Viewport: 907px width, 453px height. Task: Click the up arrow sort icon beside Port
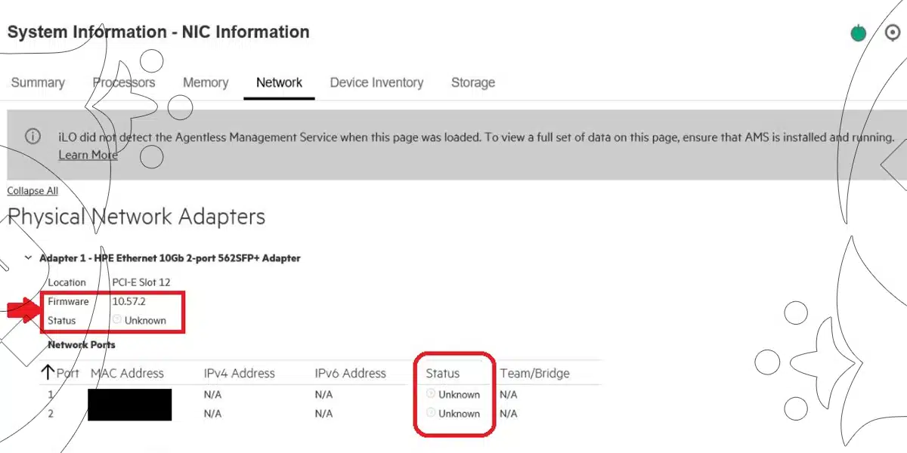(x=48, y=372)
